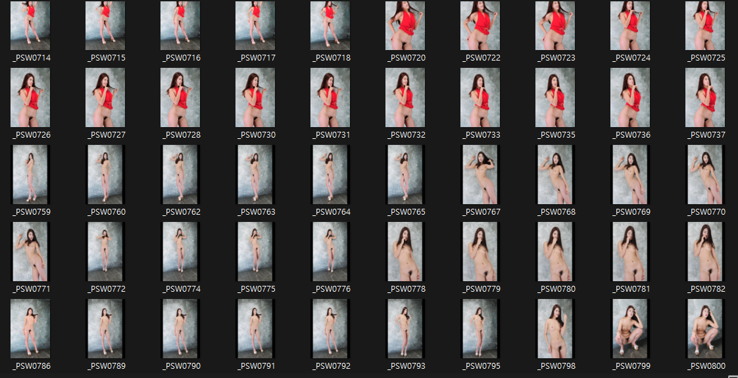Select the _PSW0771 thumbnail

click(x=30, y=252)
